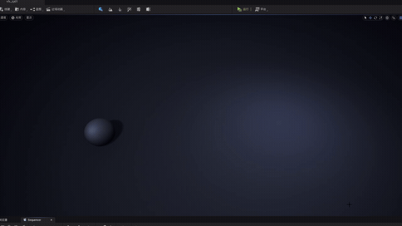
Task: Click the green 运行 play button
Action: point(243,9)
